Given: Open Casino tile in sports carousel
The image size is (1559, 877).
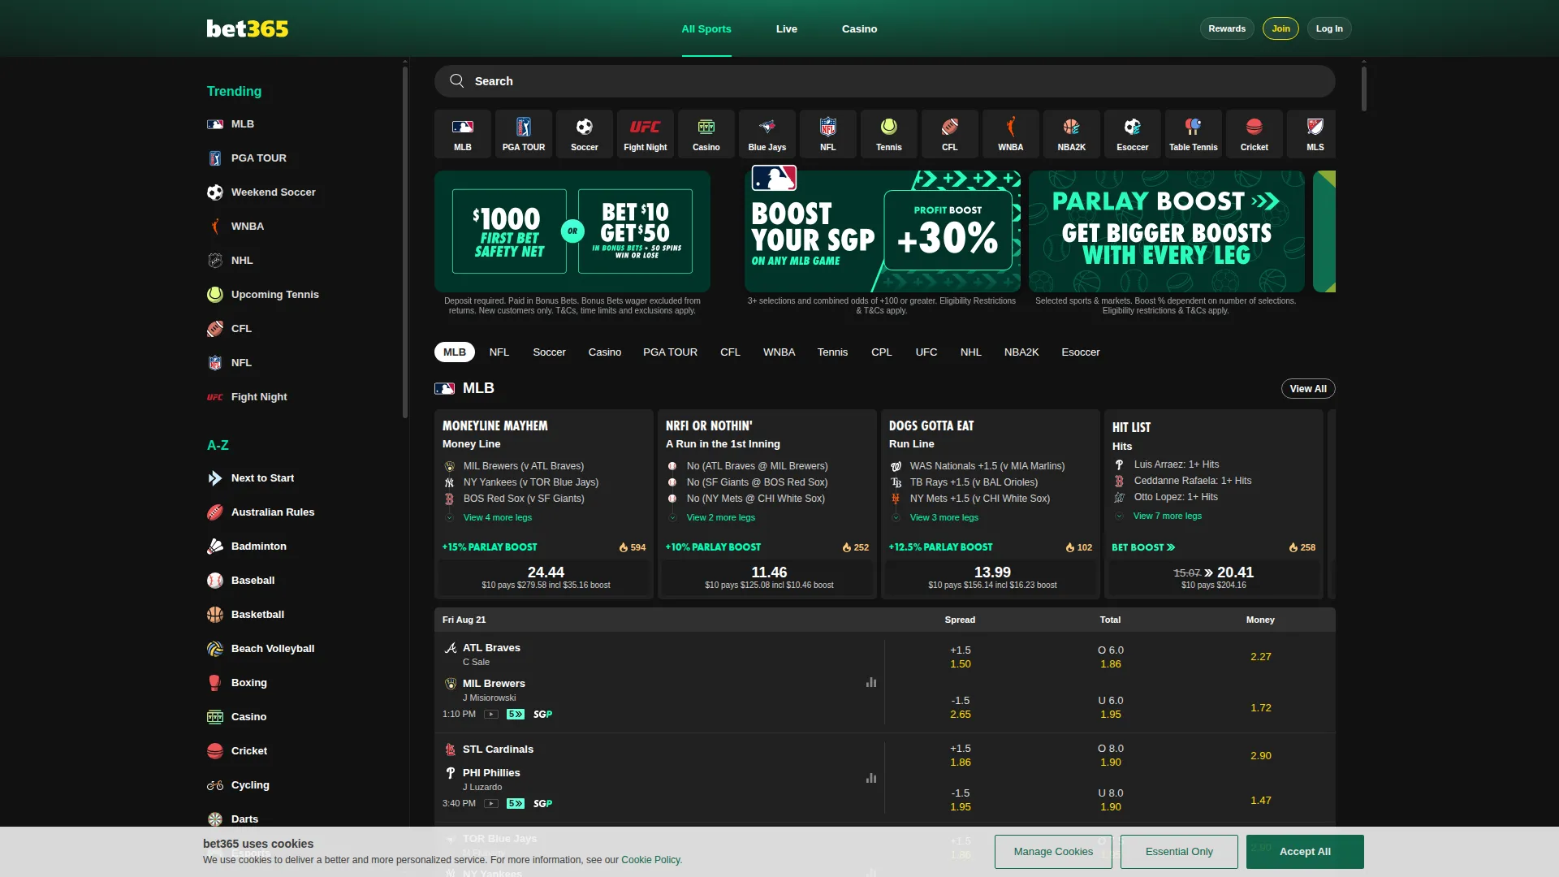Looking at the screenshot, I should tap(706, 134).
